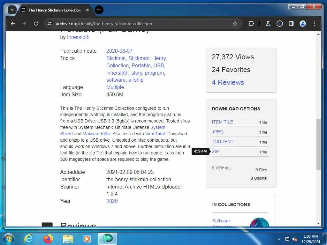Open Windows Explorer folder from taskbar

(x=68, y=239)
